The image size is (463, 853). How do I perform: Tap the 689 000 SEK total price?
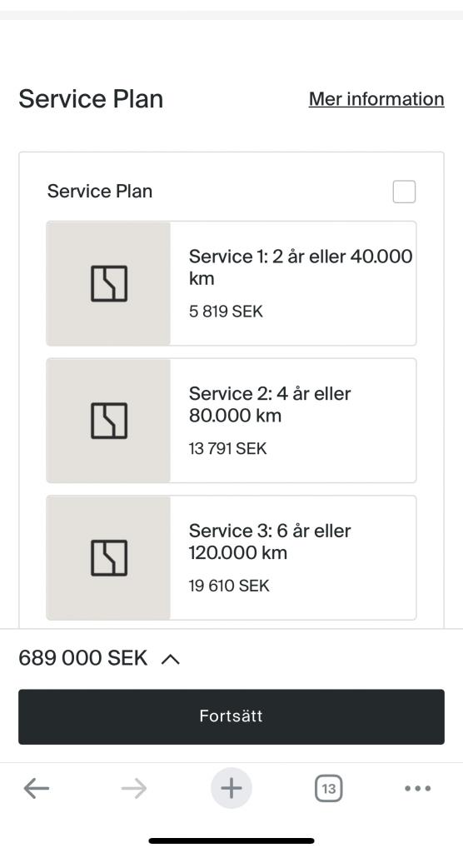click(82, 658)
